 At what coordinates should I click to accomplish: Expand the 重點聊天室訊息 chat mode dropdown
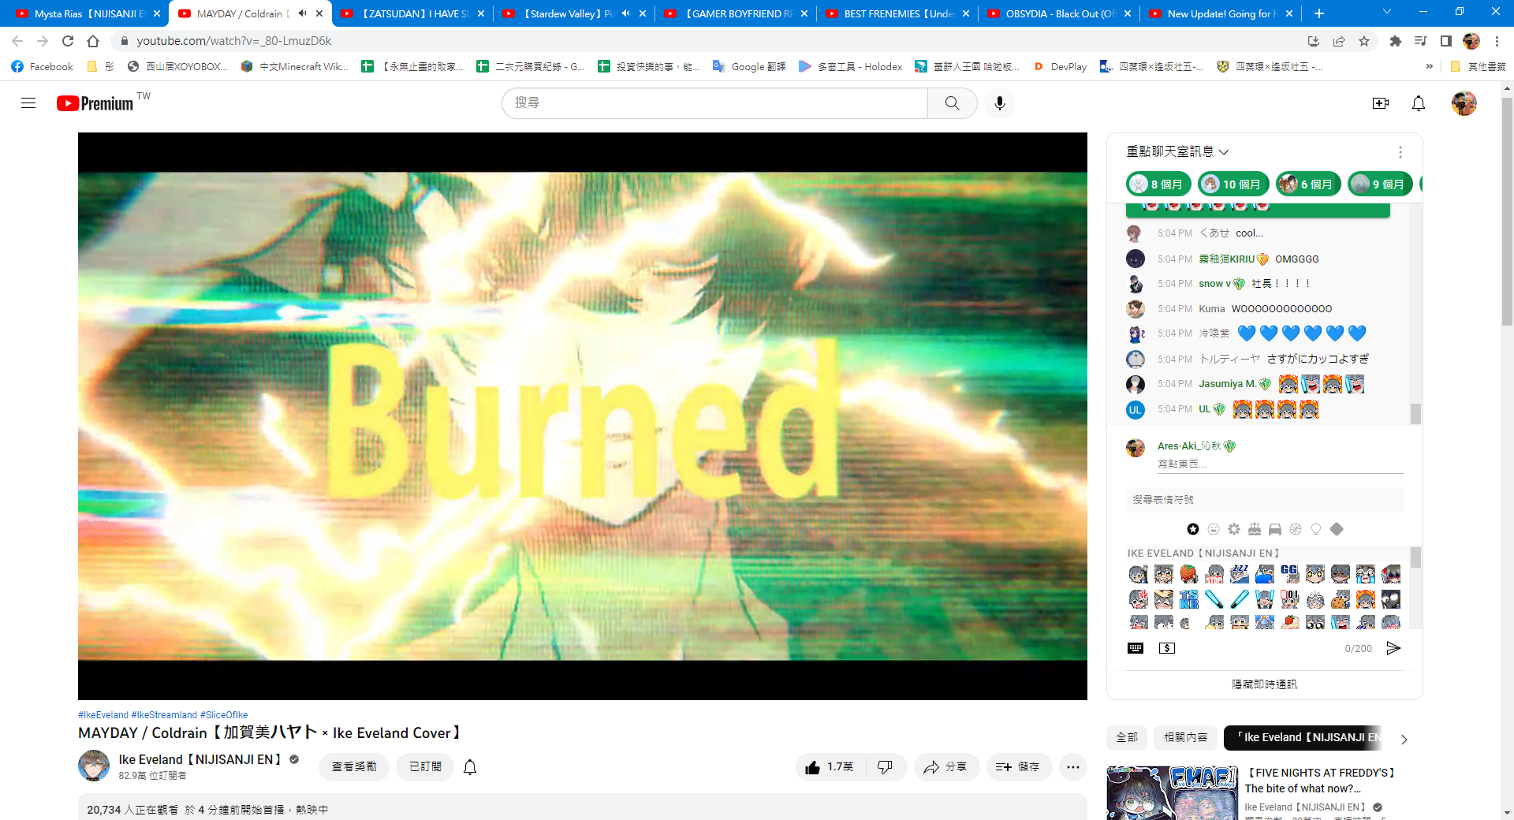tap(1177, 151)
